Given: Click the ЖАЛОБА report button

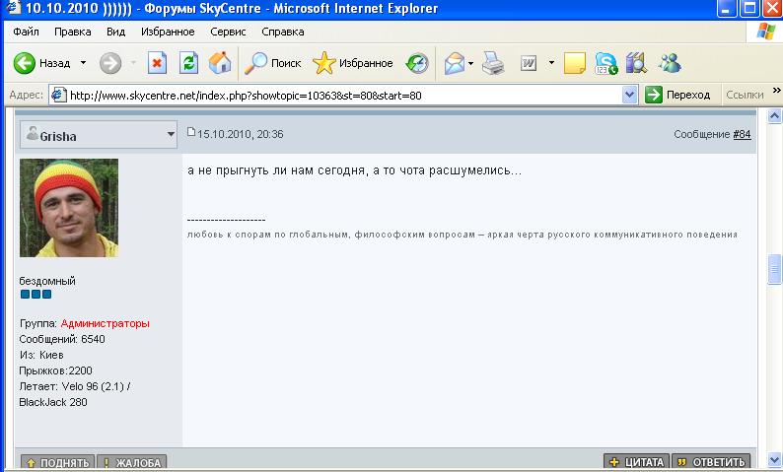Looking at the screenshot, I should 132,462.
